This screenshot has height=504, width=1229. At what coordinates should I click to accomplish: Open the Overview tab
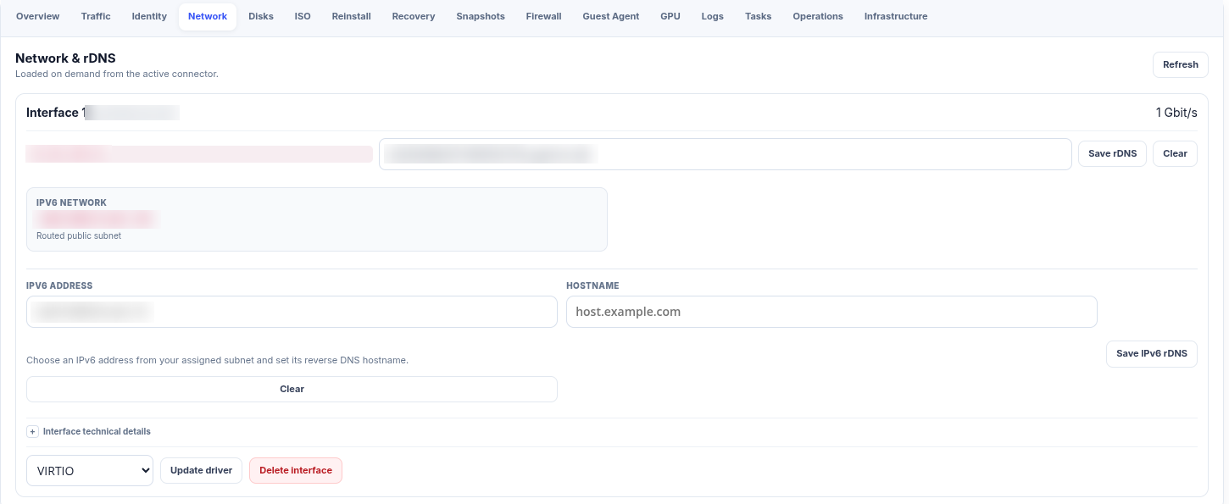click(38, 16)
